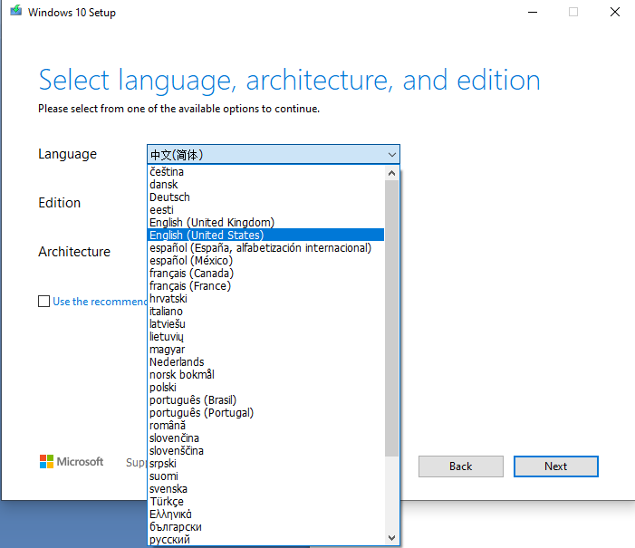This screenshot has height=548, width=635.
Task: Choose norsk bokmål language option
Action: pyautogui.click(x=265, y=375)
